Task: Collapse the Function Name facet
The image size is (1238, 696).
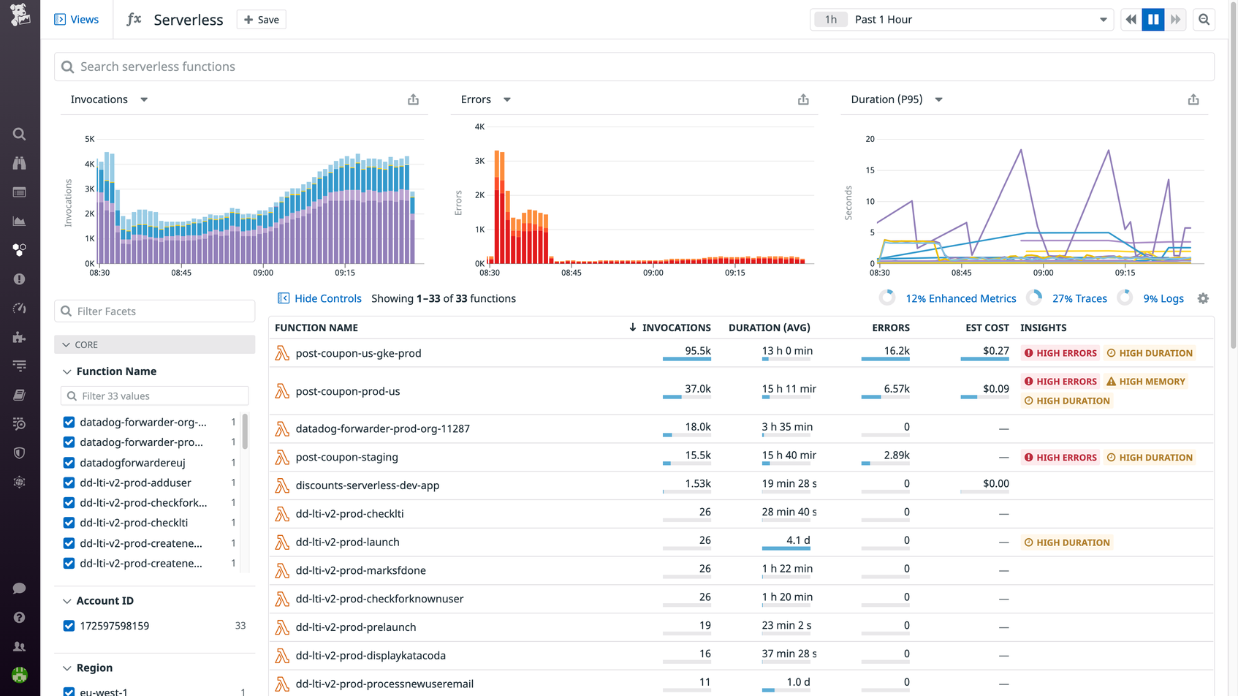Action: click(x=67, y=371)
